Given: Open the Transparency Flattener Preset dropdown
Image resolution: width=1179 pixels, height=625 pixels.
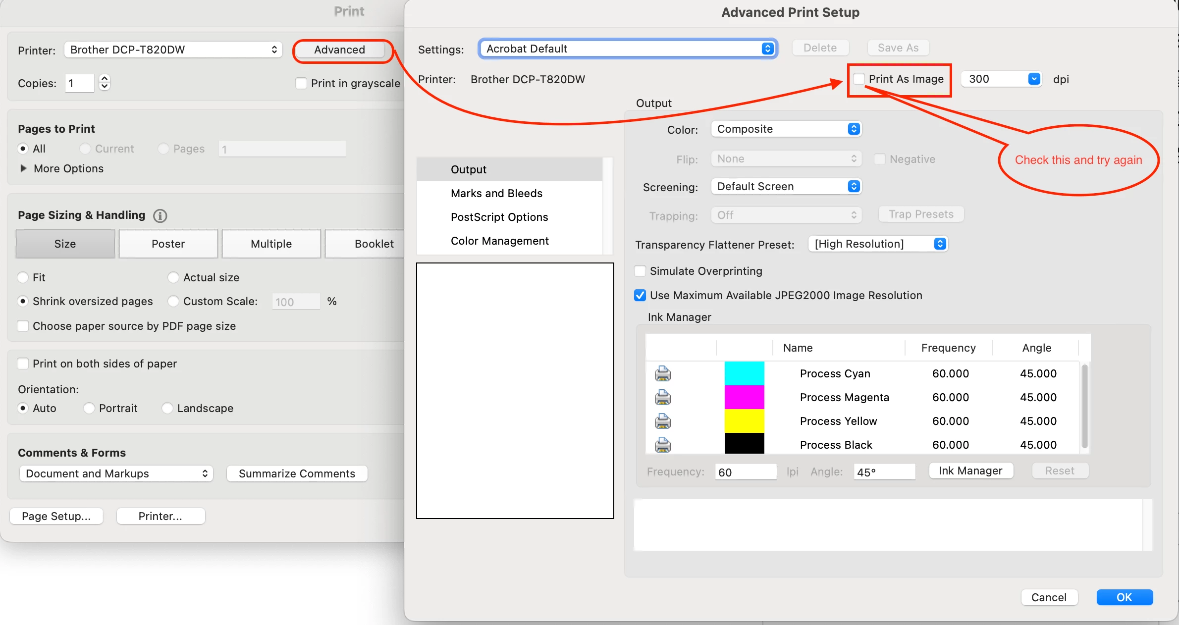Looking at the screenshot, I should pyautogui.click(x=878, y=244).
